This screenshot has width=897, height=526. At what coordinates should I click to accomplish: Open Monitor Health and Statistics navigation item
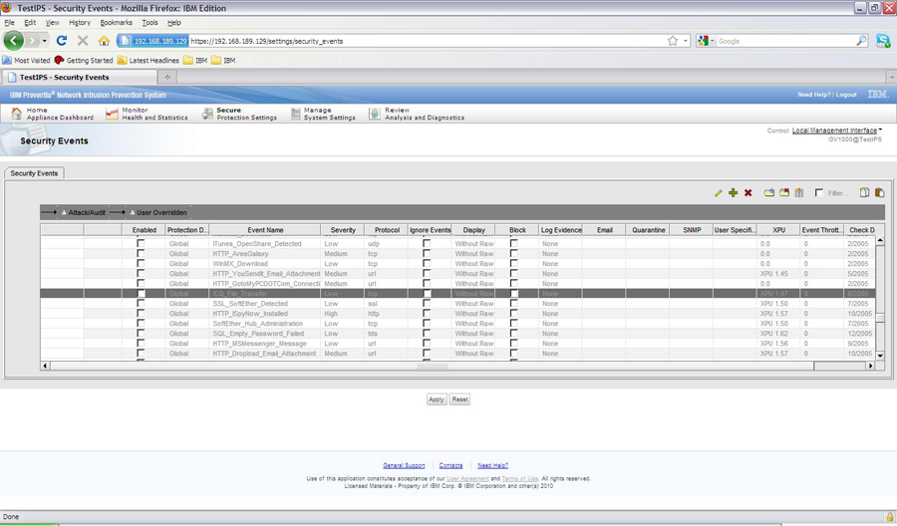click(x=147, y=114)
